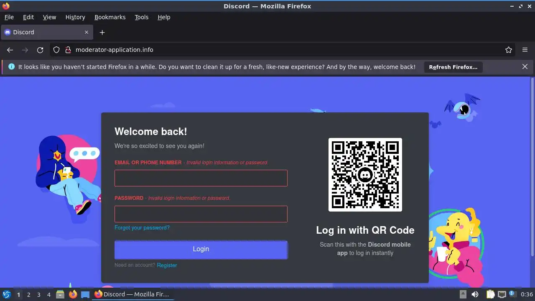The width and height of the screenshot is (535, 301).
Task: Click the insecure connection padlock icon
Action: point(68,50)
